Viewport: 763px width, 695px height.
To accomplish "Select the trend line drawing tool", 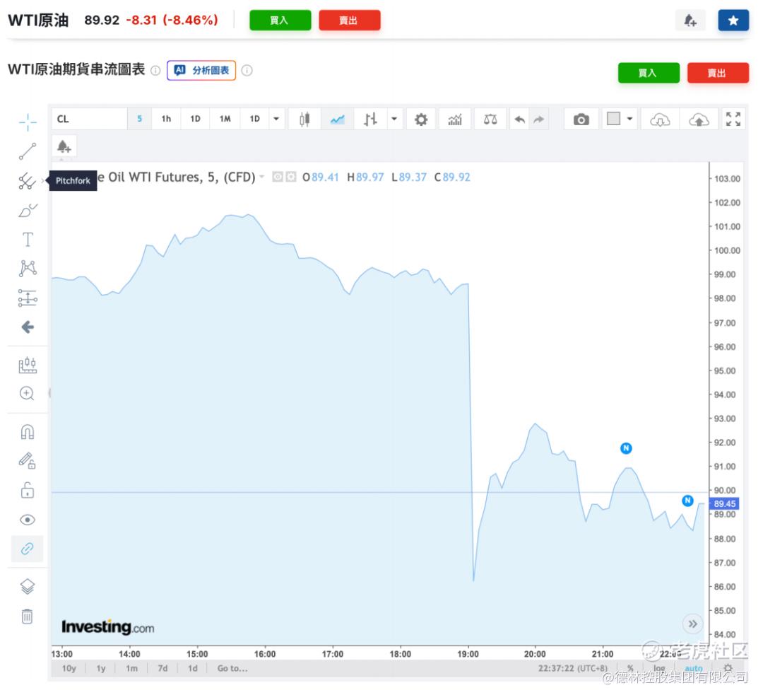I will [x=28, y=151].
